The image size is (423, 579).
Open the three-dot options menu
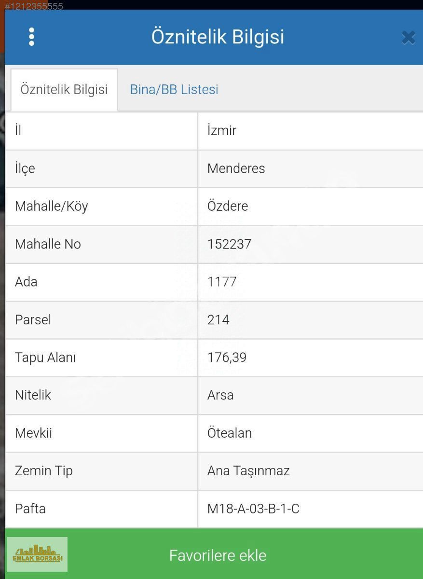[x=31, y=37]
